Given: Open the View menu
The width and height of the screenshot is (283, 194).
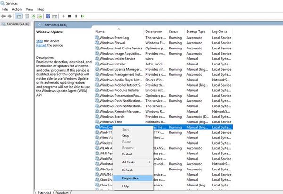Looking at the screenshot, I should click(x=29, y=9).
